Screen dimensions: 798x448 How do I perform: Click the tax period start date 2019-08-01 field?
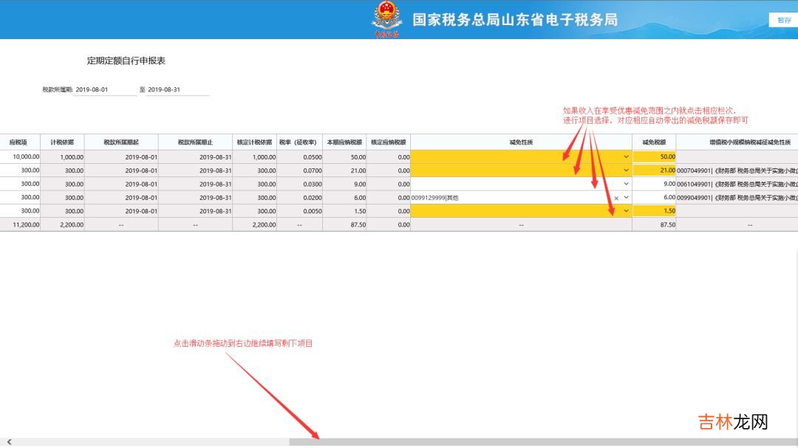105,90
